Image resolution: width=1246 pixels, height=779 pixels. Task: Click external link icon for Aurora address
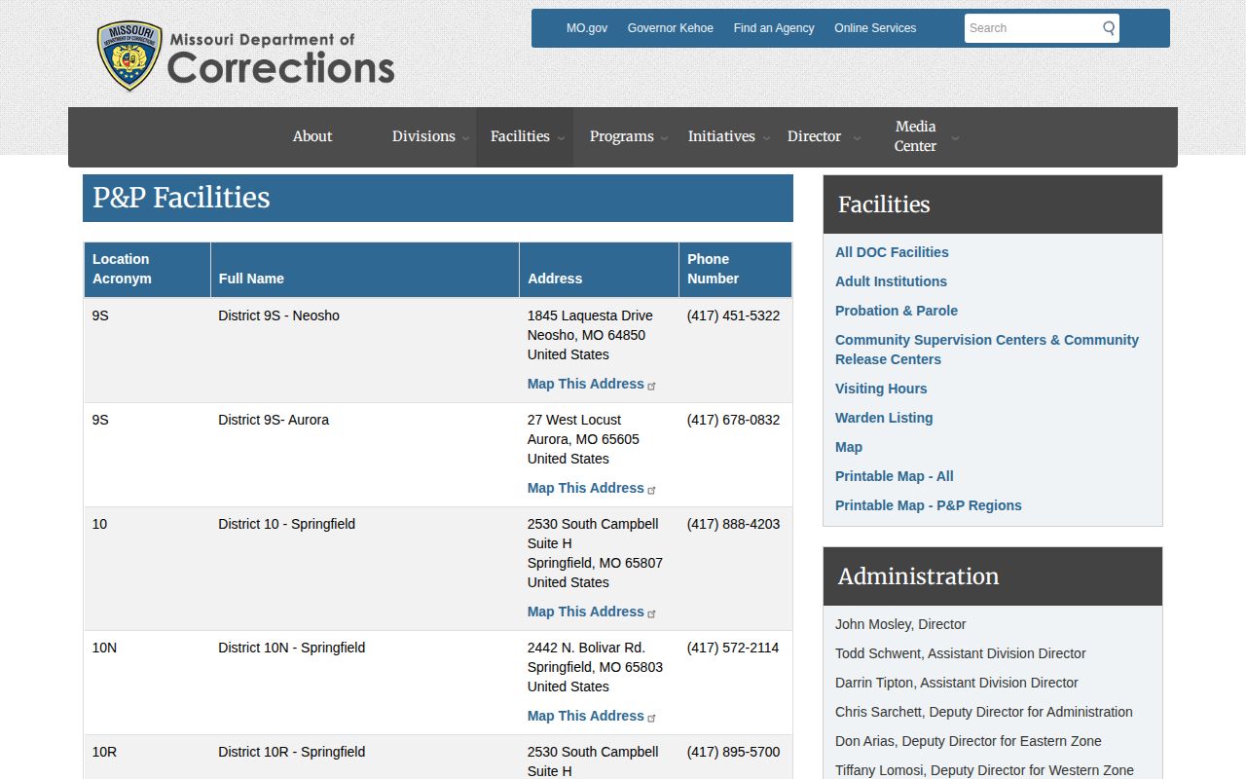point(651,490)
